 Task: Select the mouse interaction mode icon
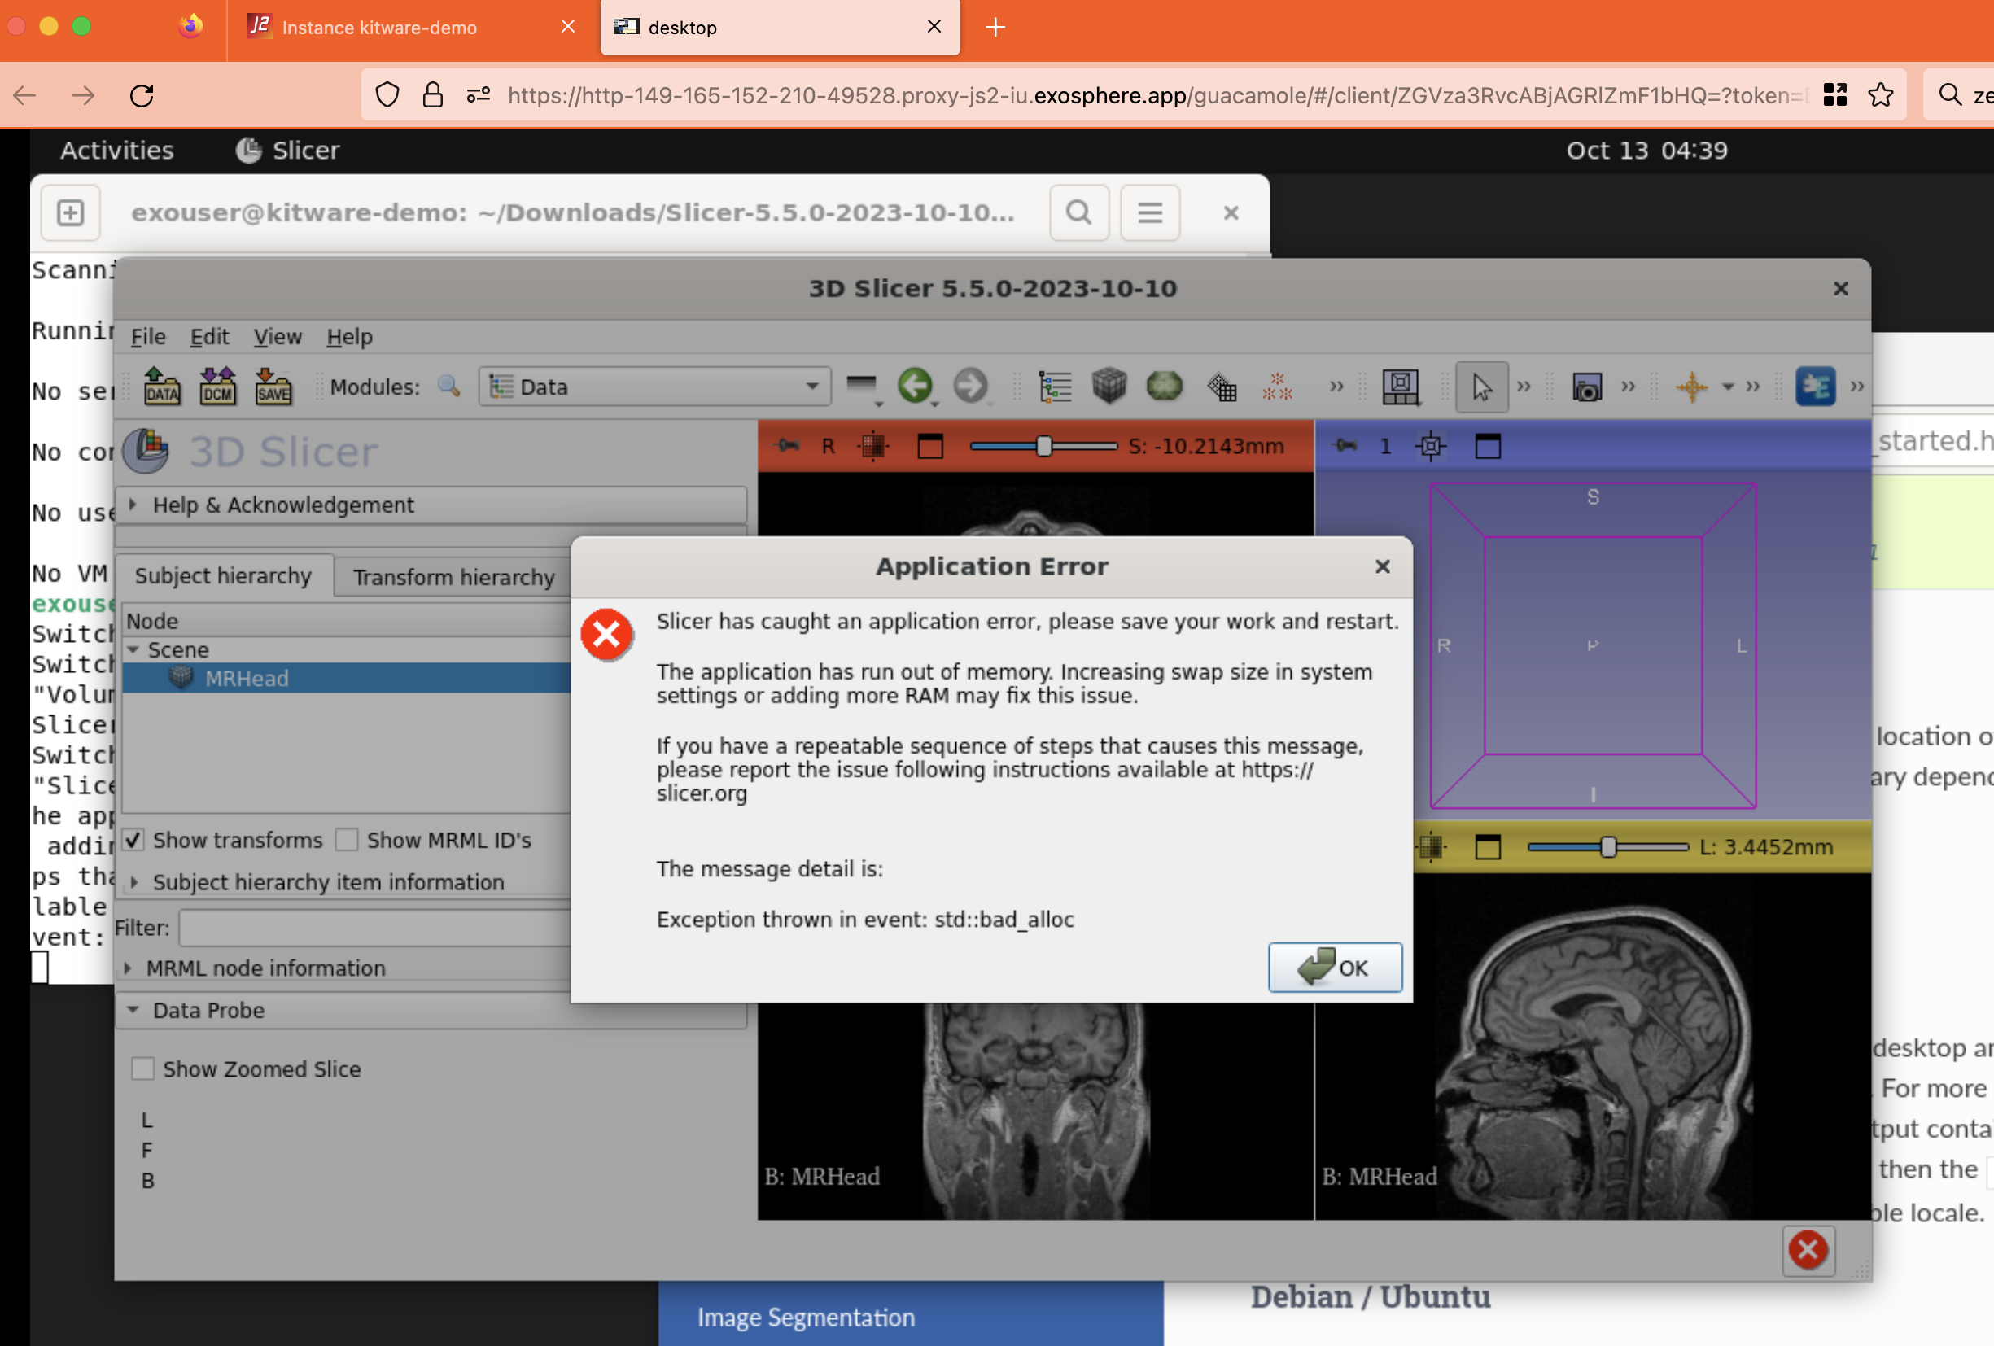click(x=1482, y=386)
